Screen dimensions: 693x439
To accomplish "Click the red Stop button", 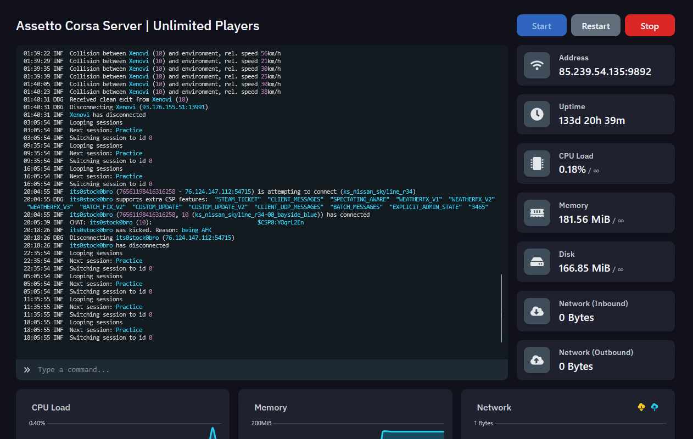I will point(650,26).
